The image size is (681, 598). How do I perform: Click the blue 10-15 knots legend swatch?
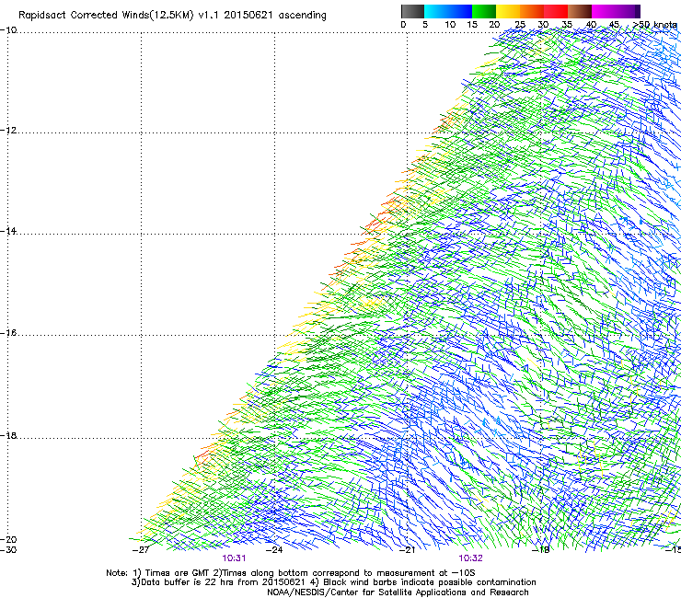pyautogui.click(x=460, y=11)
